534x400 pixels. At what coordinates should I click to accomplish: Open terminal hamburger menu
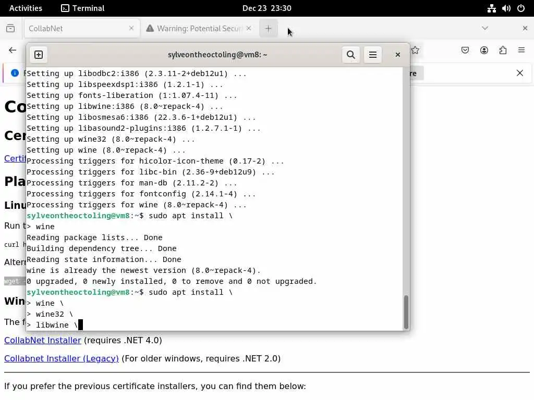coord(372,55)
